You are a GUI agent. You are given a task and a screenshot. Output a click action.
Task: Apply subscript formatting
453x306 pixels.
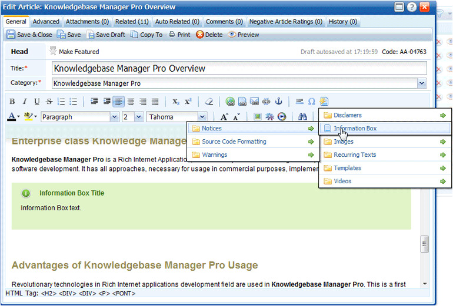[x=176, y=102]
